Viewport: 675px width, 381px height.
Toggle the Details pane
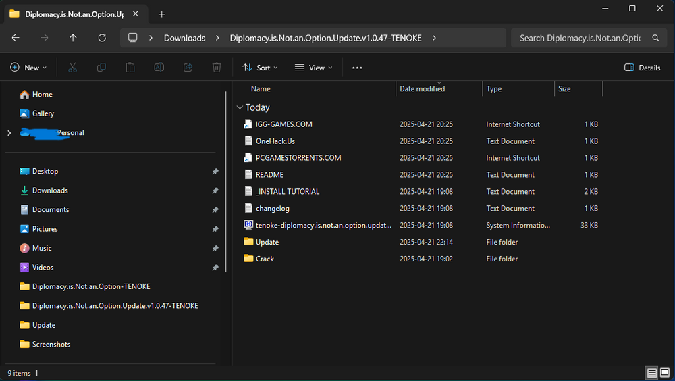[643, 68]
